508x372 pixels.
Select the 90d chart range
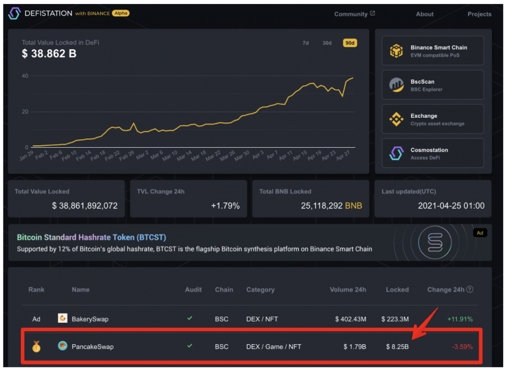point(350,43)
